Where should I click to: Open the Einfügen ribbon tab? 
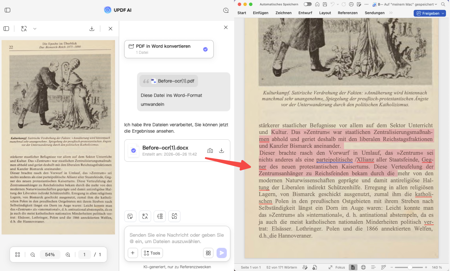(261, 13)
